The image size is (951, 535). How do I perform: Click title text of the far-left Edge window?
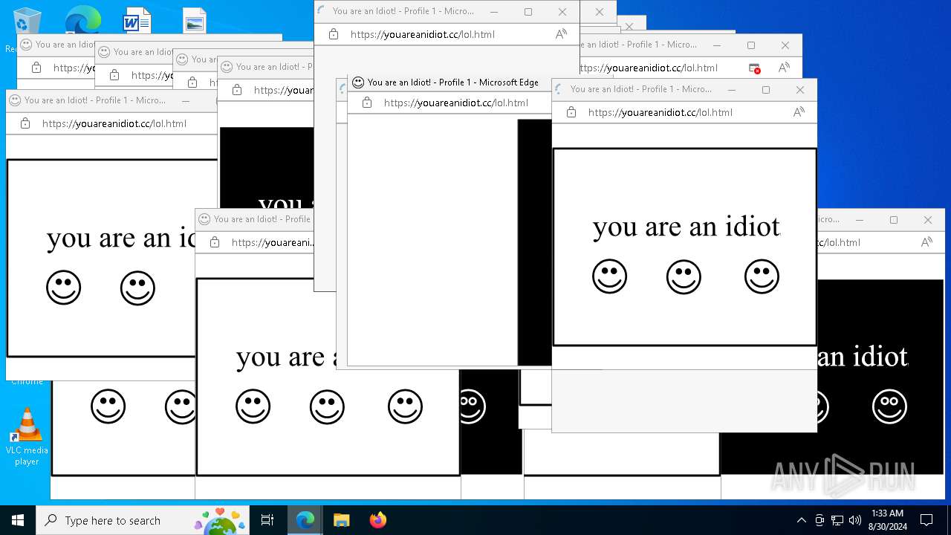pyautogui.click(x=95, y=100)
